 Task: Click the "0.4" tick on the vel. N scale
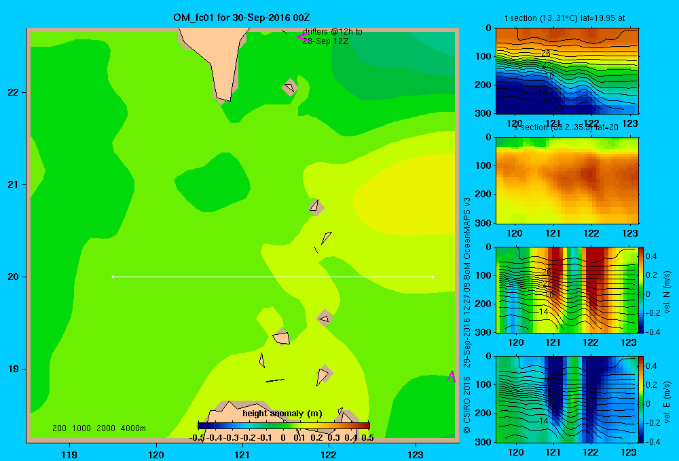[x=651, y=256]
